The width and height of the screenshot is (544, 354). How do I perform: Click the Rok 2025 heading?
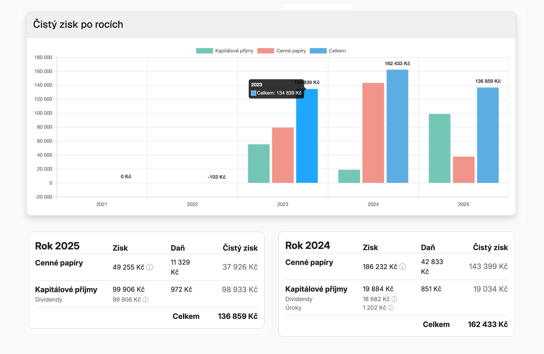click(x=57, y=246)
